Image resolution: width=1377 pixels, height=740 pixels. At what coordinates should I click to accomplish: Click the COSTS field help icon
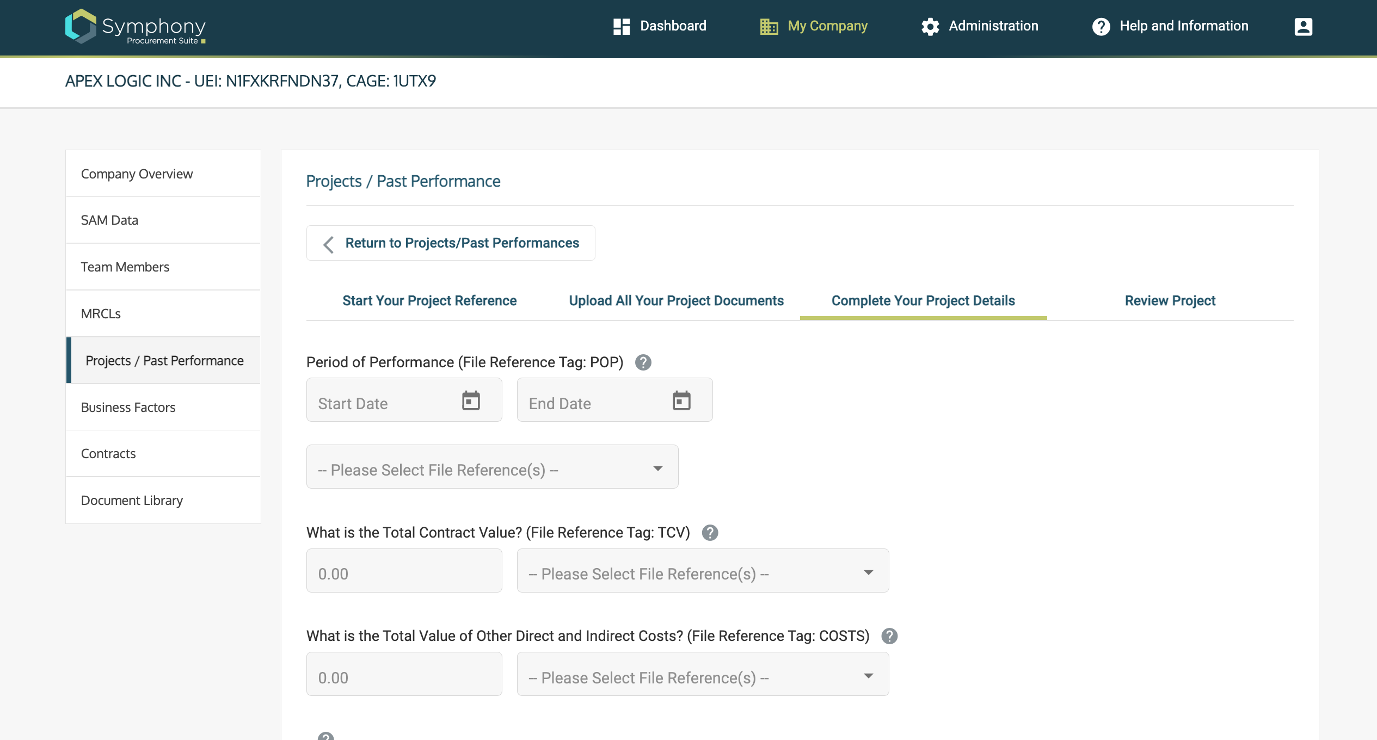point(890,635)
